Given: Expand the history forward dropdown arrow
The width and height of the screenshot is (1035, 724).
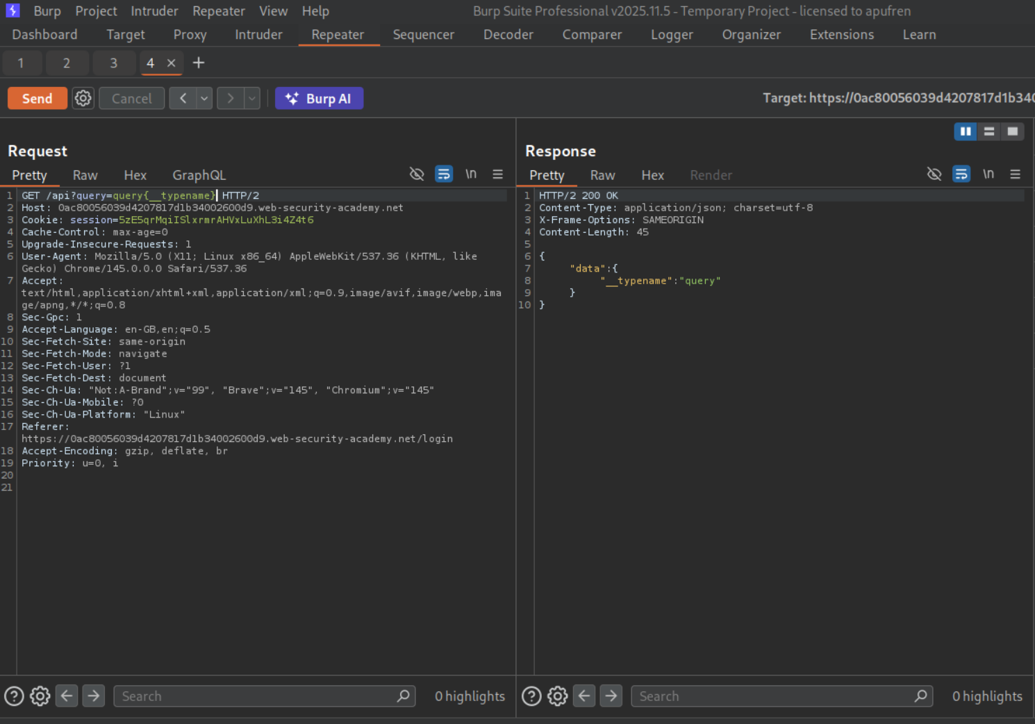Looking at the screenshot, I should click(252, 99).
